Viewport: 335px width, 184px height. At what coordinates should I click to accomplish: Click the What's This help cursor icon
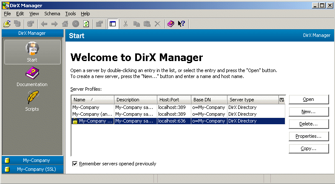182,24
